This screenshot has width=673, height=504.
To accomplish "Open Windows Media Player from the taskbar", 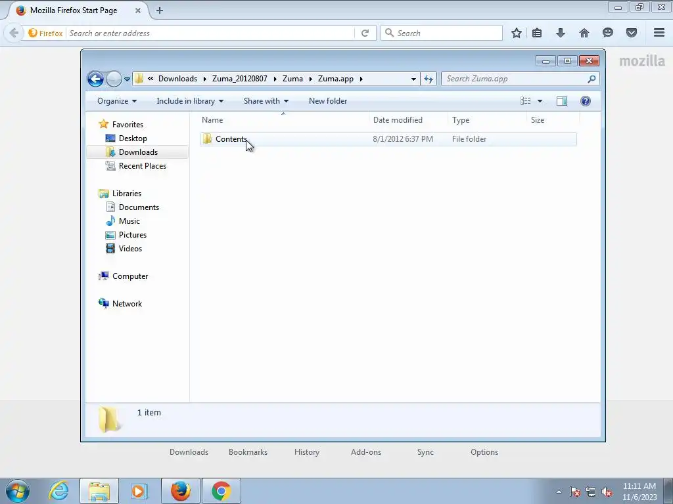I will click(x=139, y=491).
